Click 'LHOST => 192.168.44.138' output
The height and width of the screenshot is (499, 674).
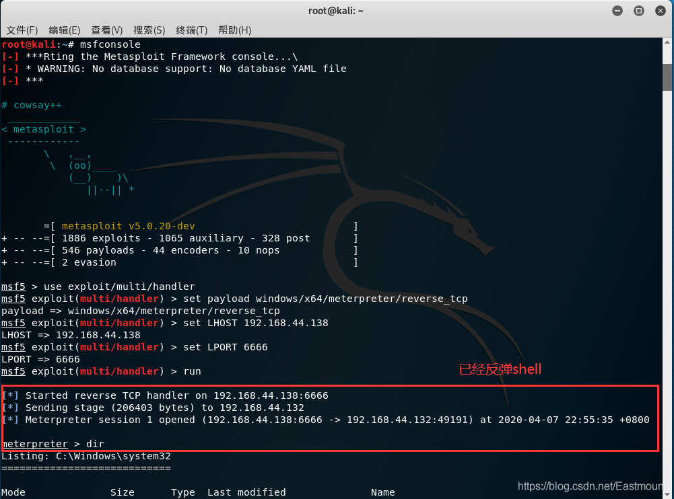point(71,335)
